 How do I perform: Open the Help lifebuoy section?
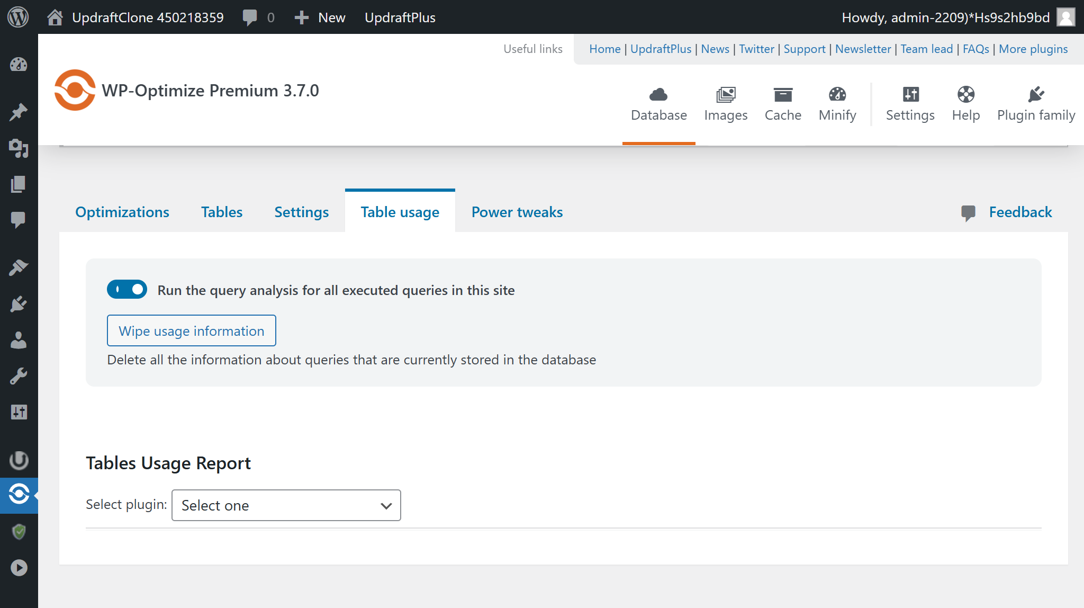pos(965,104)
